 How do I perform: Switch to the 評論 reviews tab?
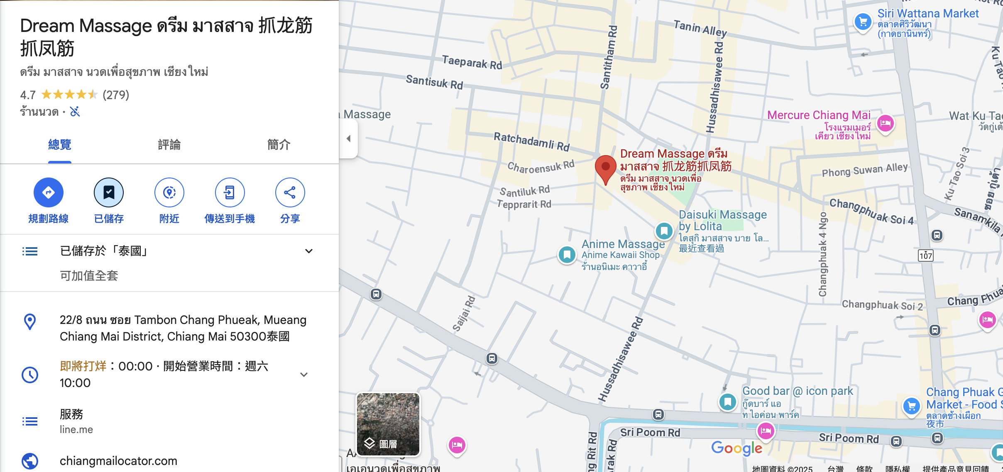[x=169, y=145]
